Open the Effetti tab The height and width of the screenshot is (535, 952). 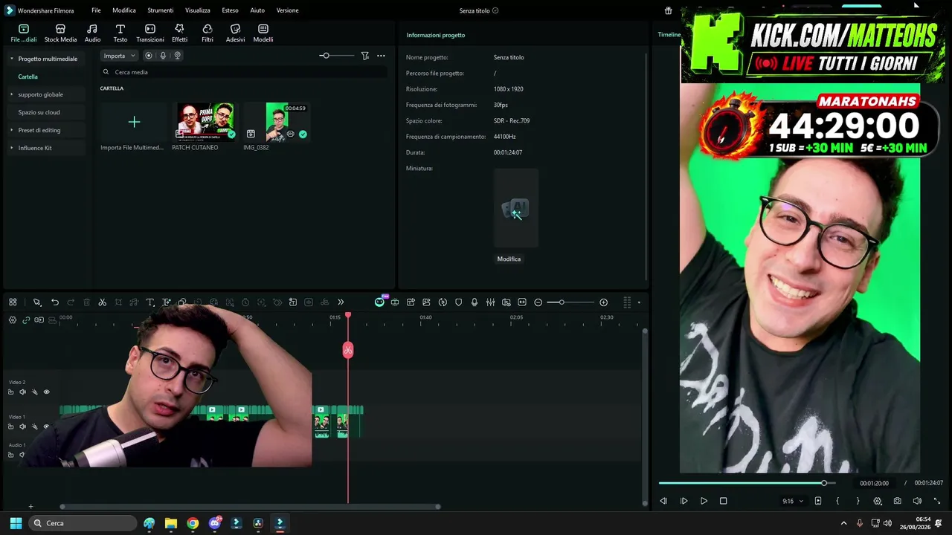(x=179, y=33)
